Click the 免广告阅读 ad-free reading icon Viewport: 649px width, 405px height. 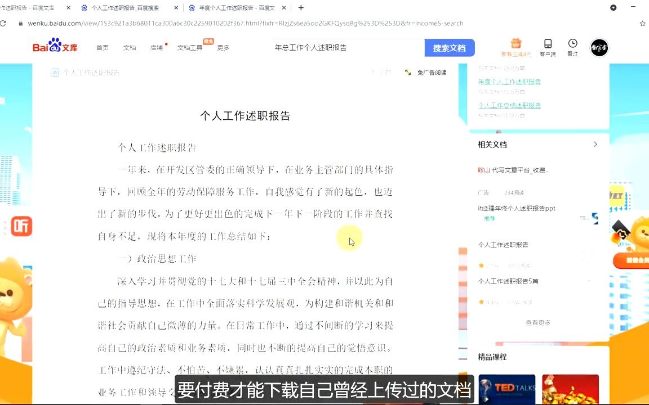(408, 73)
